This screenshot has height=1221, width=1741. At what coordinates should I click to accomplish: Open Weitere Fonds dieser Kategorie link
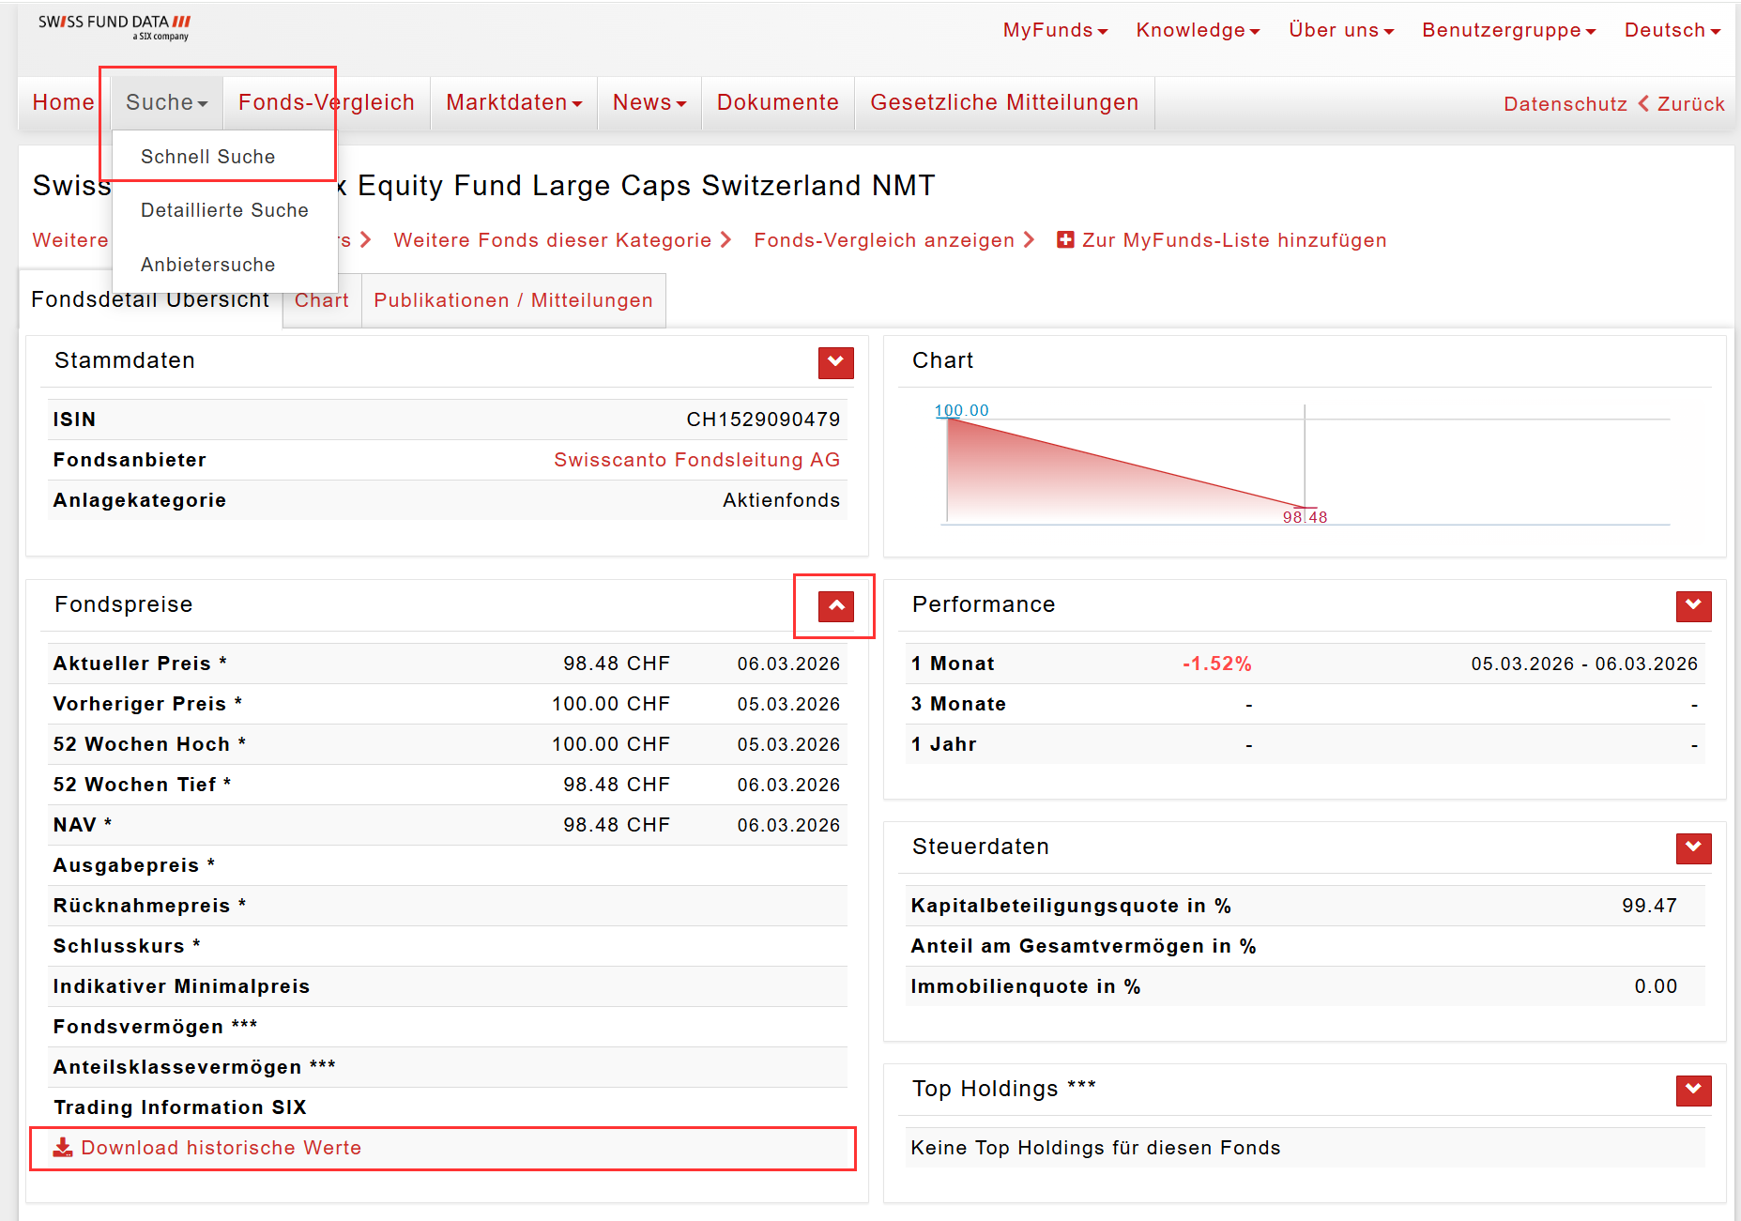pyautogui.click(x=552, y=240)
